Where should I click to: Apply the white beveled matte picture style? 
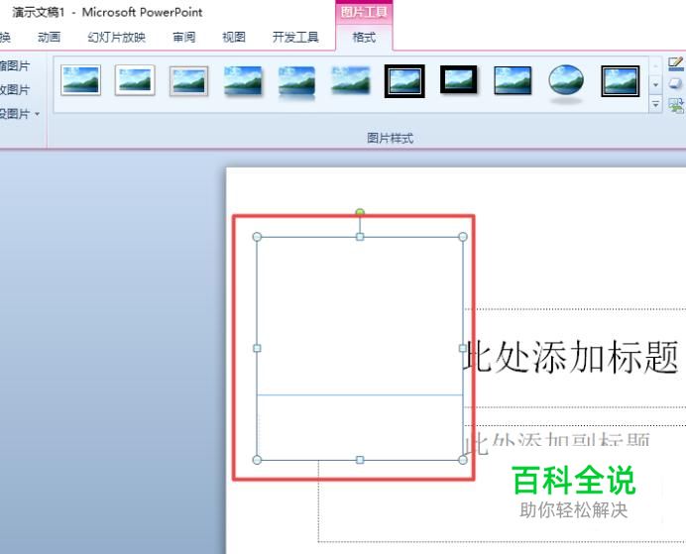(135, 80)
